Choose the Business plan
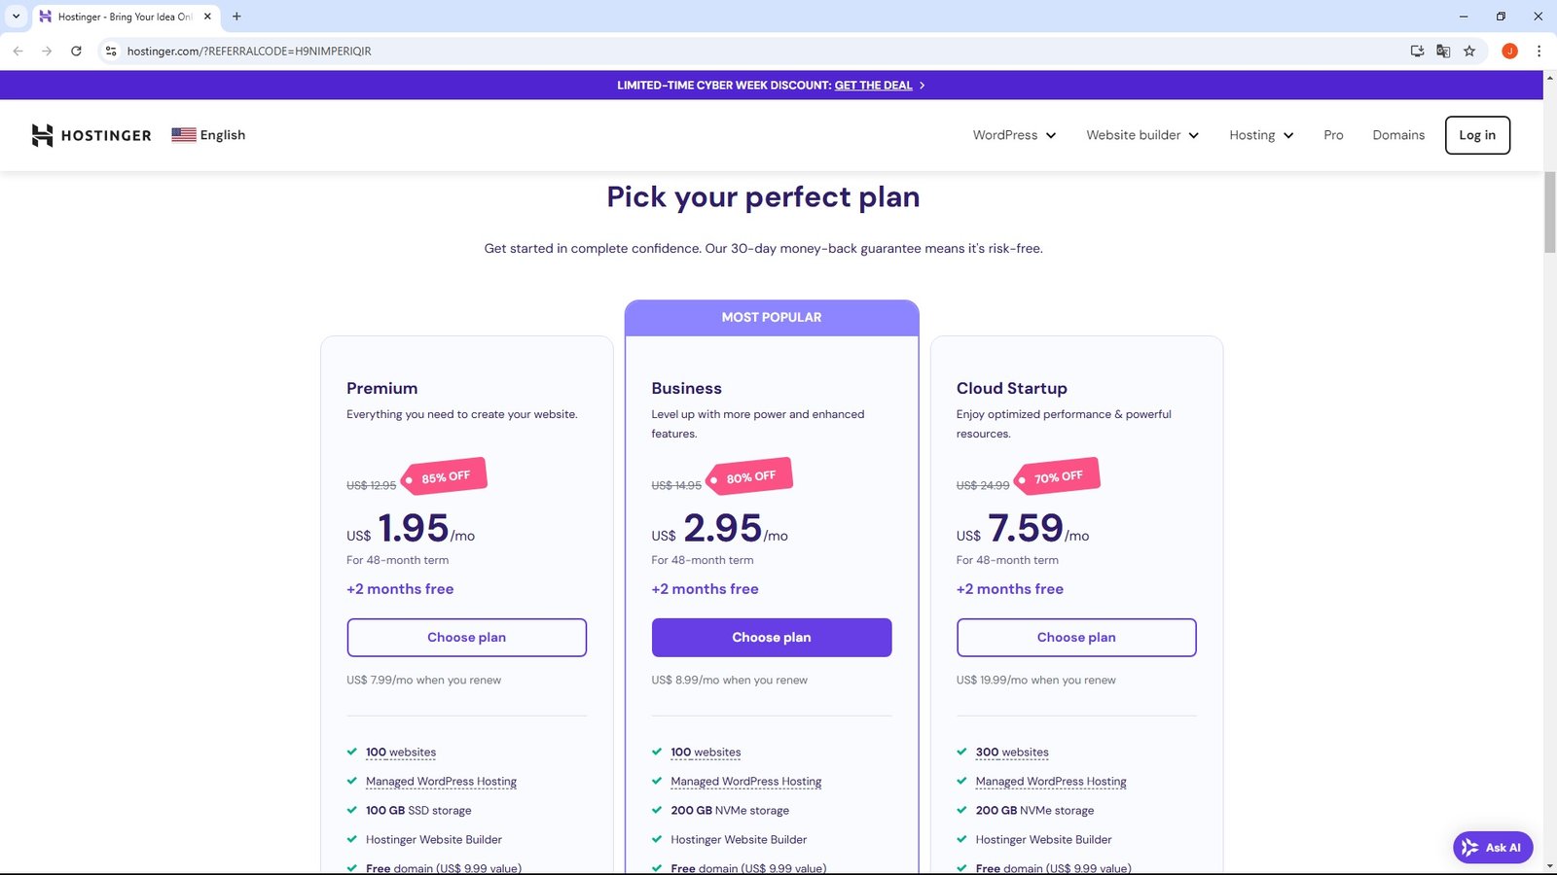The image size is (1557, 875). pos(771,638)
